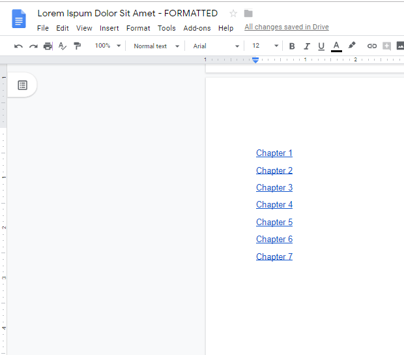Open the View menu
The width and height of the screenshot is (404, 355).
(84, 28)
